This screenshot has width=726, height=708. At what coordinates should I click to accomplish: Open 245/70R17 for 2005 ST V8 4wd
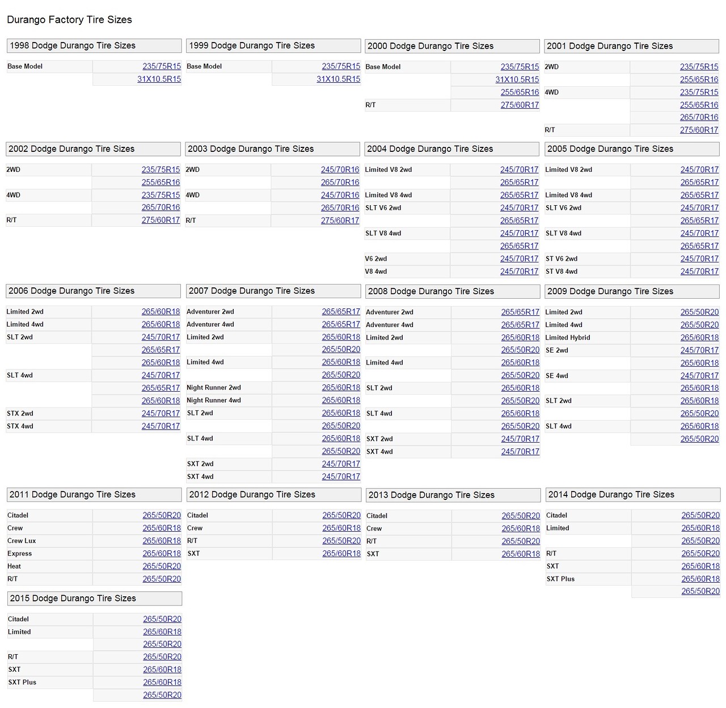[x=699, y=272]
